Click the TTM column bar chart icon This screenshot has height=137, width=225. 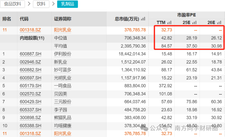tap(169, 23)
